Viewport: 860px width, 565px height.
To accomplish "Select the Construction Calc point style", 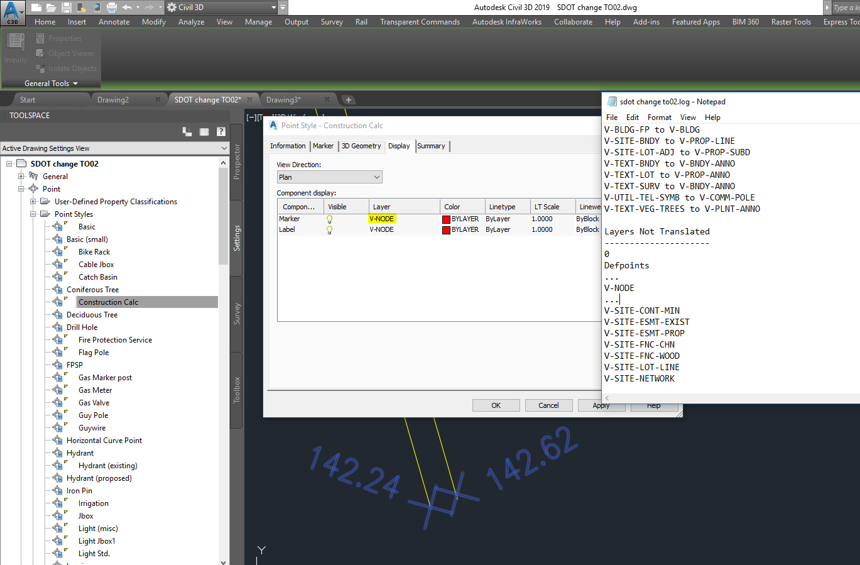I will 108,302.
